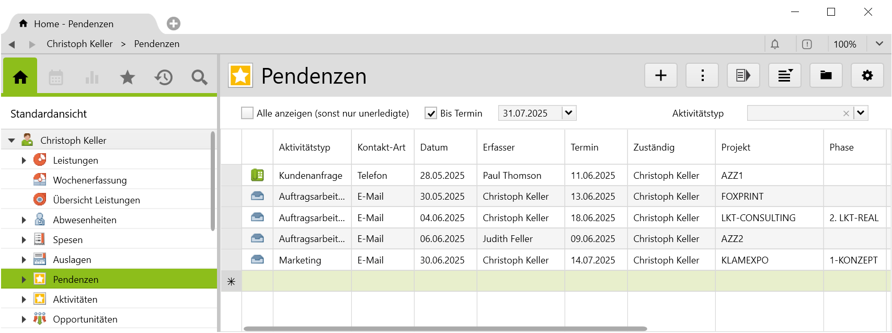Image resolution: width=892 pixels, height=333 pixels.
Task: Uncheck the 'Bis Termin' checkbox
Action: tap(430, 113)
